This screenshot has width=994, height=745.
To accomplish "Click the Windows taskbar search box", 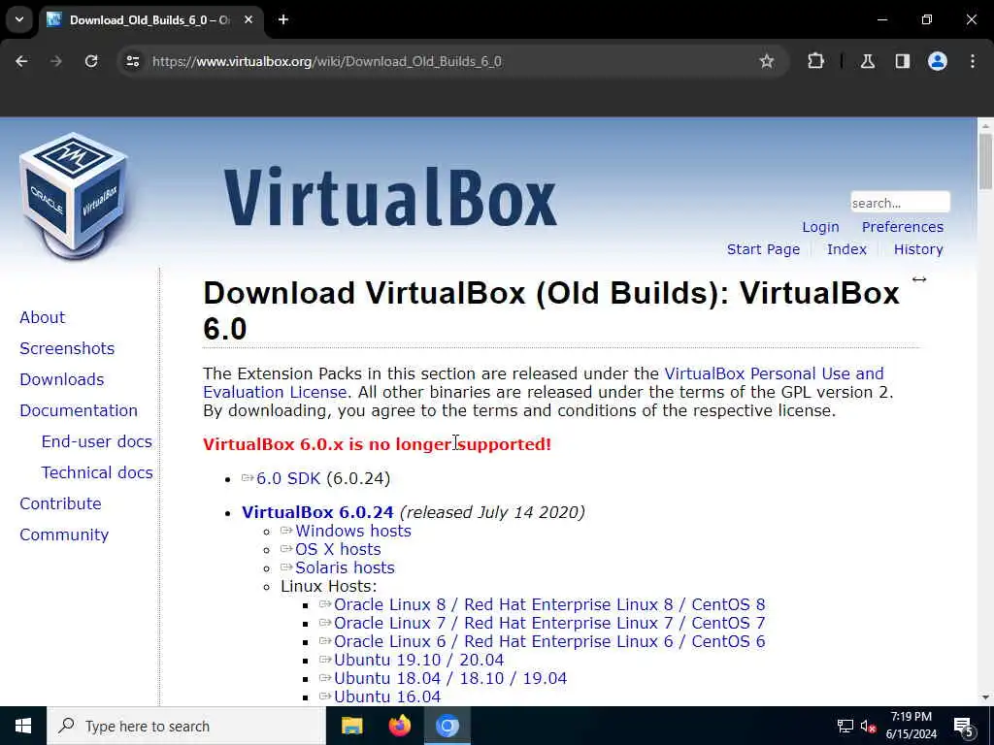I will click(x=185, y=726).
